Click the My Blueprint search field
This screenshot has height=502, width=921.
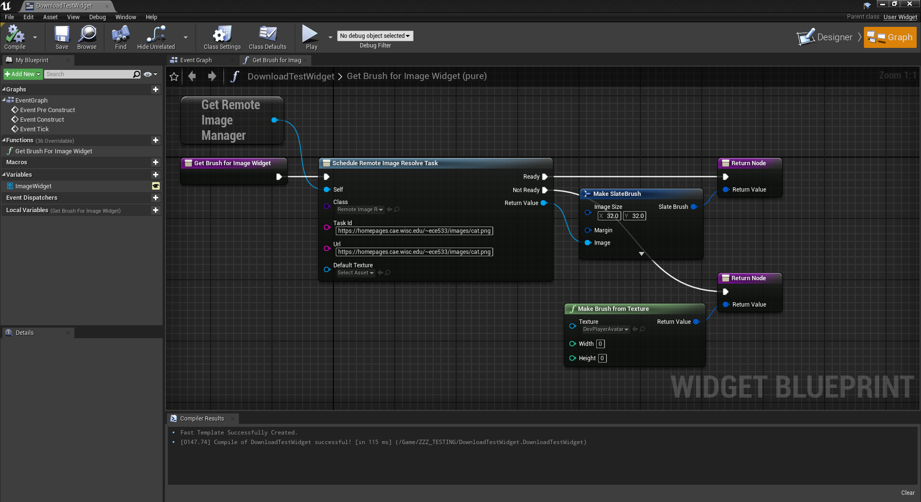coord(89,74)
